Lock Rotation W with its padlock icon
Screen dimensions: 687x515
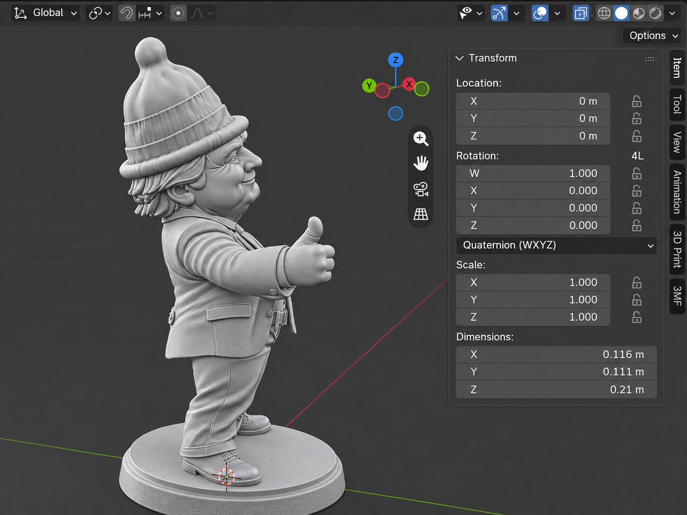(637, 174)
